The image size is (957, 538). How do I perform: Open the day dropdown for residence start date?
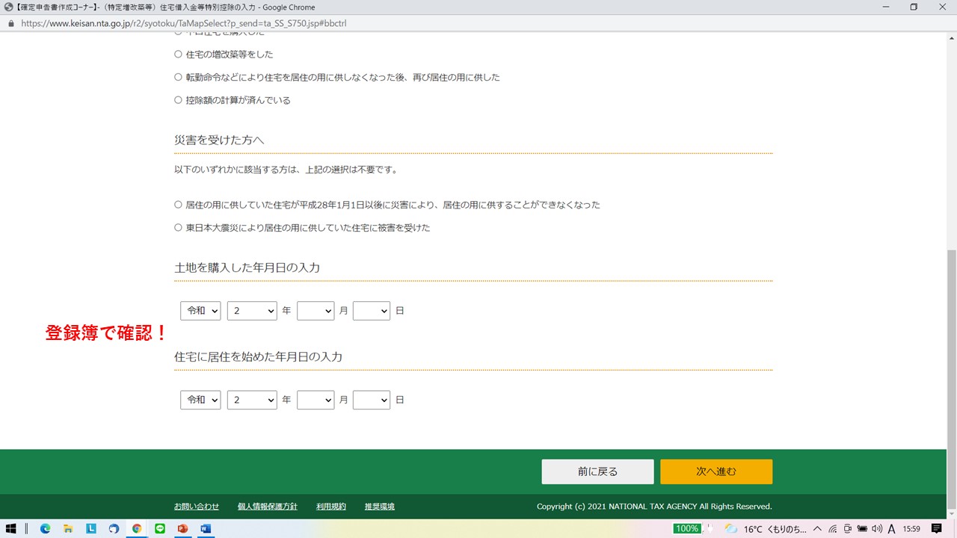(x=372, y=400)
